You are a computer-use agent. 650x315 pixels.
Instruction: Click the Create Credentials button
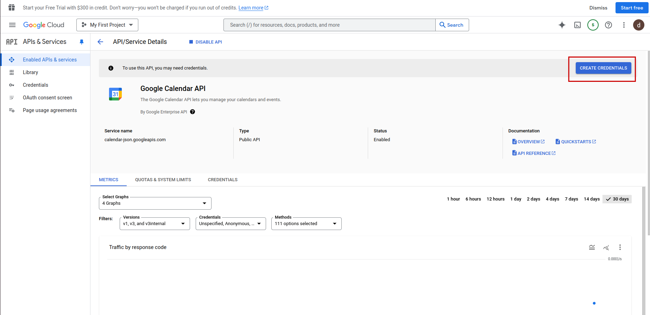click(603, 68)
